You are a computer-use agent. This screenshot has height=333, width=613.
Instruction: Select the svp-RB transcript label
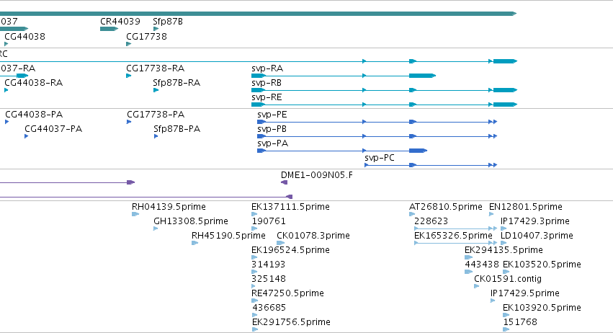[x=267, y=83]
